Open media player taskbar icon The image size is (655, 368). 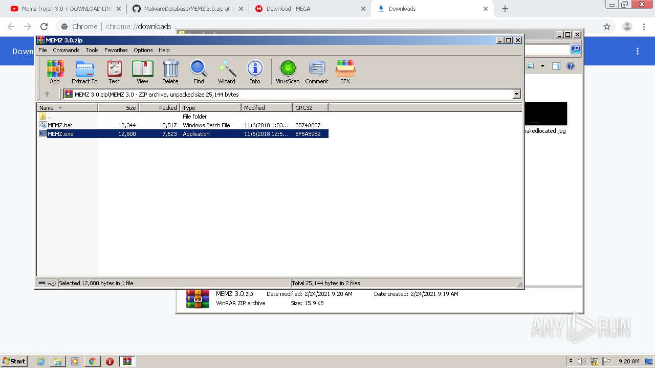[75, 361]
